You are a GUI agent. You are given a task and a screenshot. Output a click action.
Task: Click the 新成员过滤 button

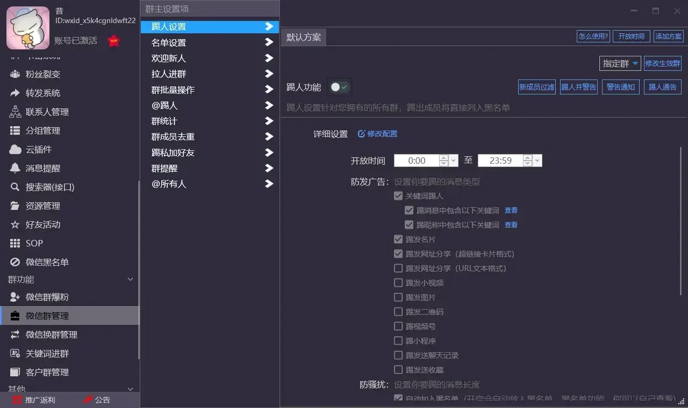pos(536,87)
